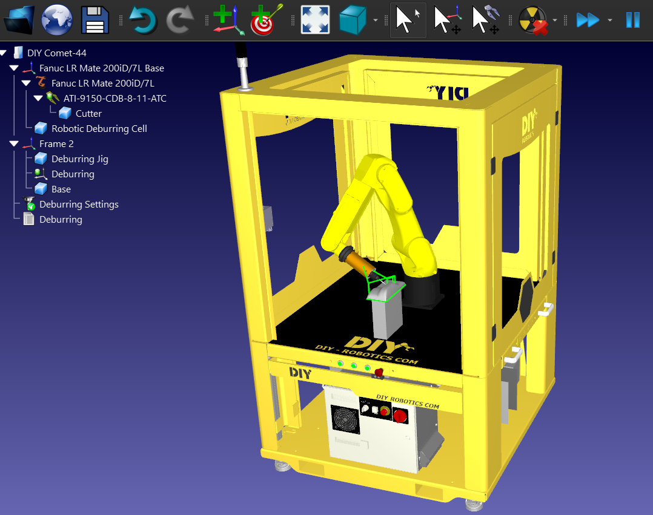Activate the Move reference frames tool
Screen dimensions: 653x515
pyautogui.click(x=448, y=19)
